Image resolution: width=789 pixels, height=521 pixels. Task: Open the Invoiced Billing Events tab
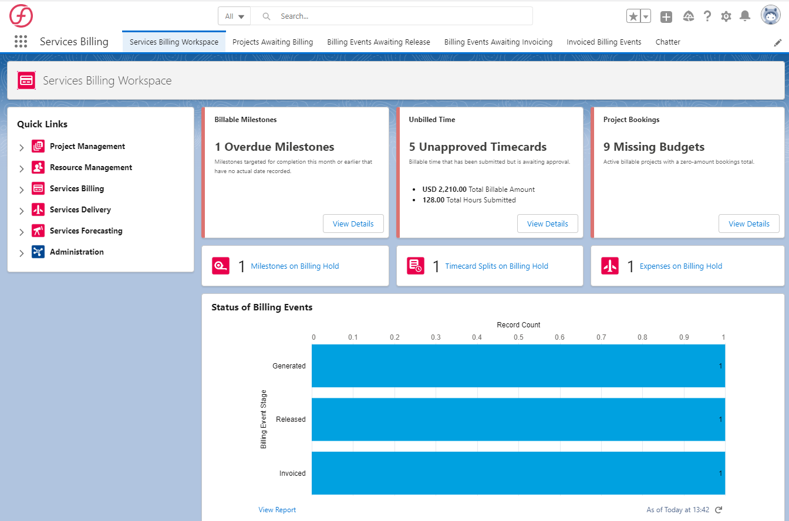[x=603, y=42]
